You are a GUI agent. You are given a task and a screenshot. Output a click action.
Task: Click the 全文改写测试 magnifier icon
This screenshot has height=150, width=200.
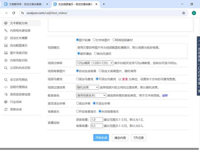click(x=6, y=79)
